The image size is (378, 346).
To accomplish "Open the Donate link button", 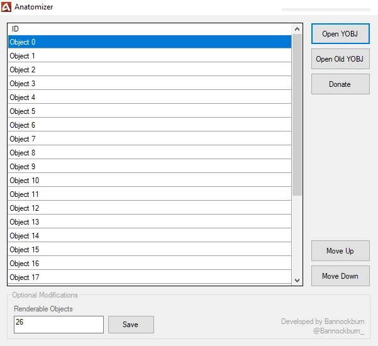I will [340, 84].
